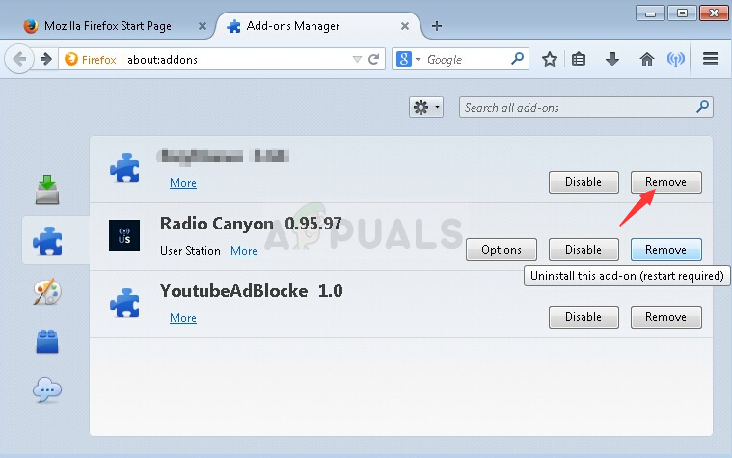Screen dimensions: 732x458
Task: Go to the Home page icon
Action: pyautogui.click(x=646, y=59)
